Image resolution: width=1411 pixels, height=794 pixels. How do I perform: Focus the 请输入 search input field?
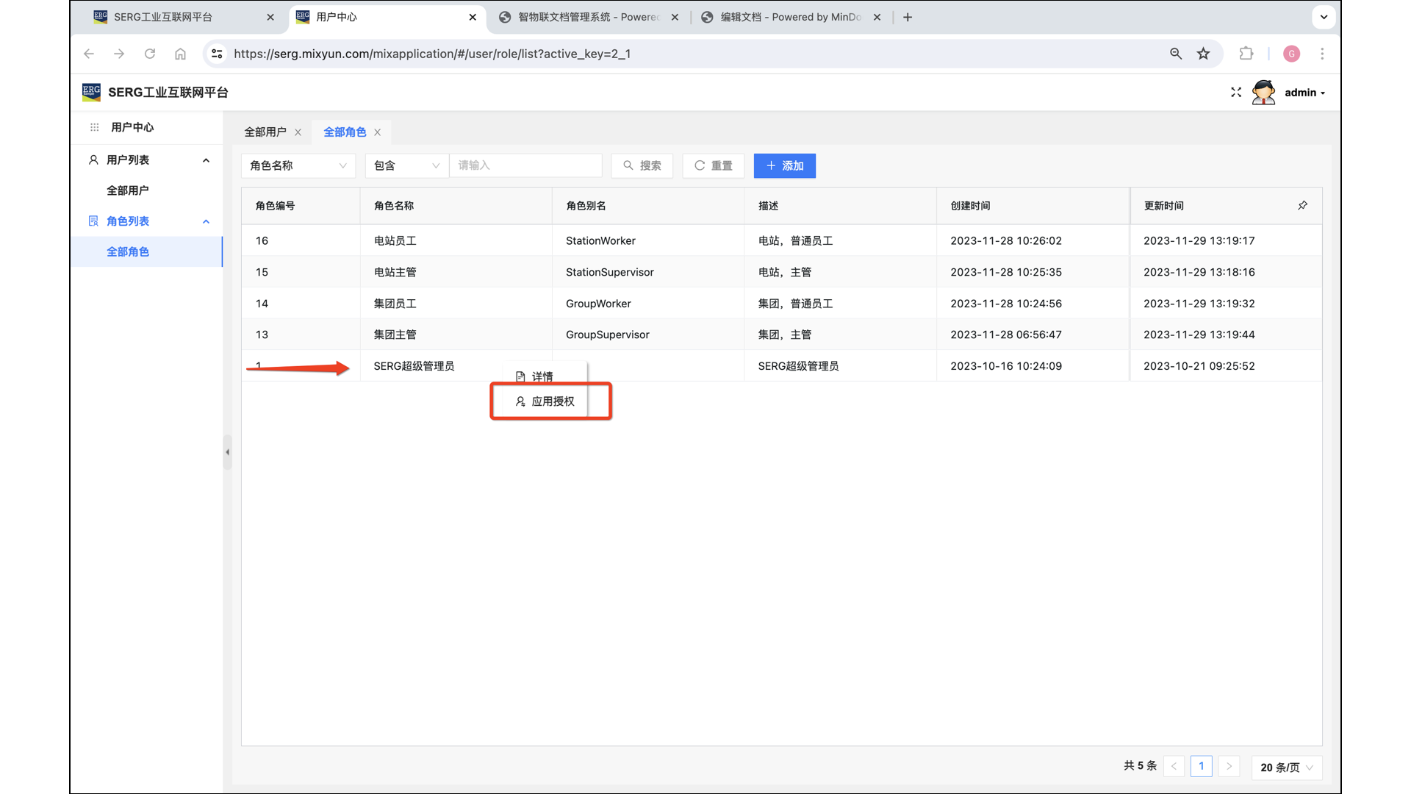click(525, 165)
